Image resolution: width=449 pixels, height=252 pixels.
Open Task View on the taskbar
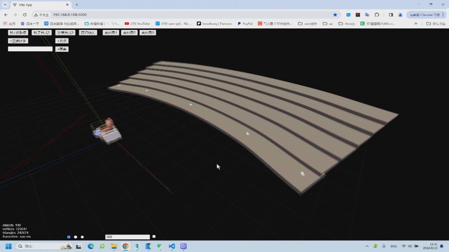tap(79, 246)
